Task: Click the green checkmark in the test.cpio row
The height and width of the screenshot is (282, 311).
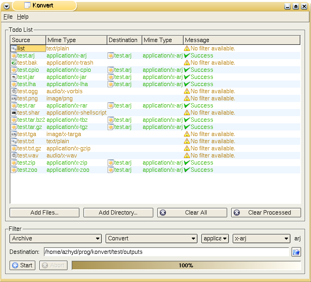Action: [187, 70]
